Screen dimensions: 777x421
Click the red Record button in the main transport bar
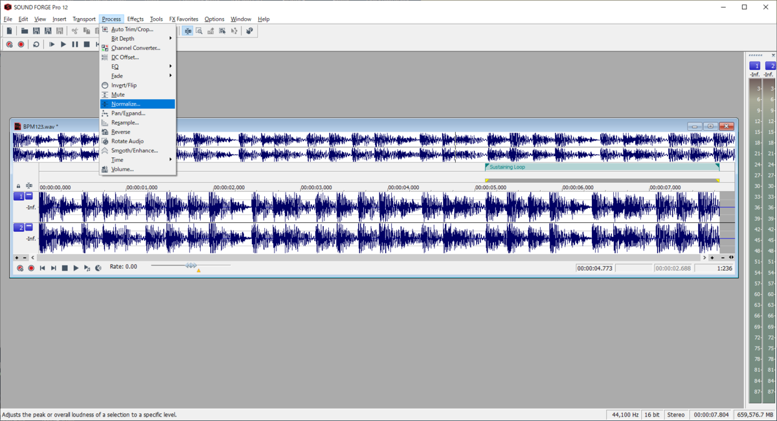pyautogui.click(x=21, y=44)
